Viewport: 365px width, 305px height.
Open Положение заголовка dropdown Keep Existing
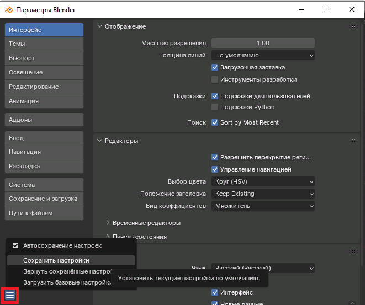coord(263,194)
